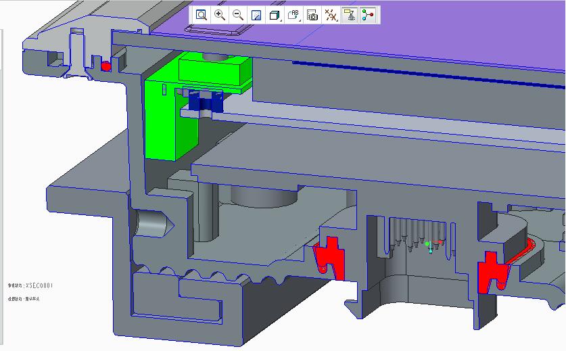
Task: Click the left red seal cross-section
Action: click(x=331, y=258)
